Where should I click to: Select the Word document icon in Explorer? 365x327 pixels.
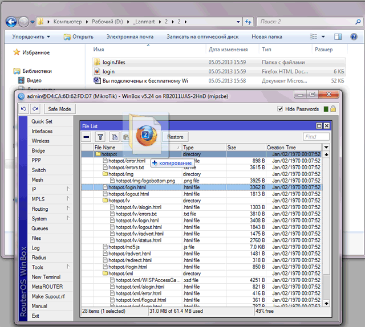(x=97, y=81)
